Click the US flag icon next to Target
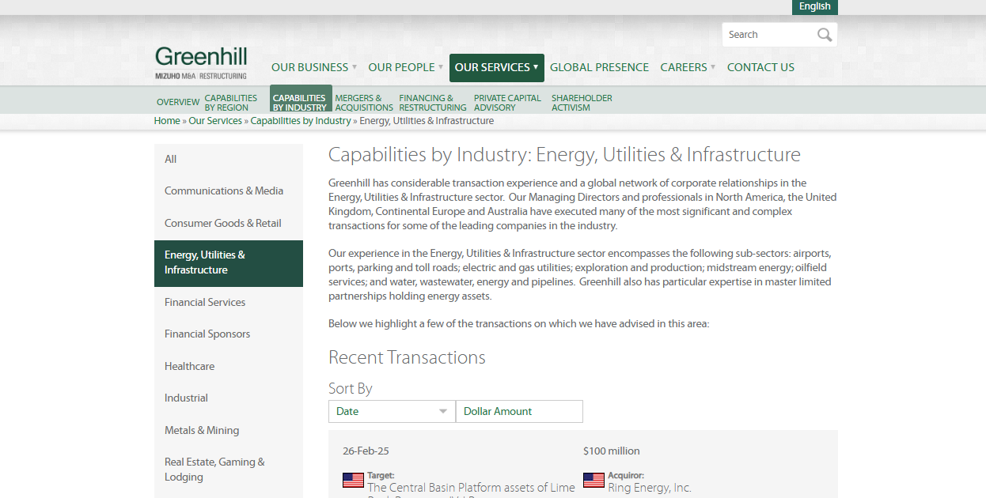The width and height of the screenshot is (986, 498). (353, 480)
